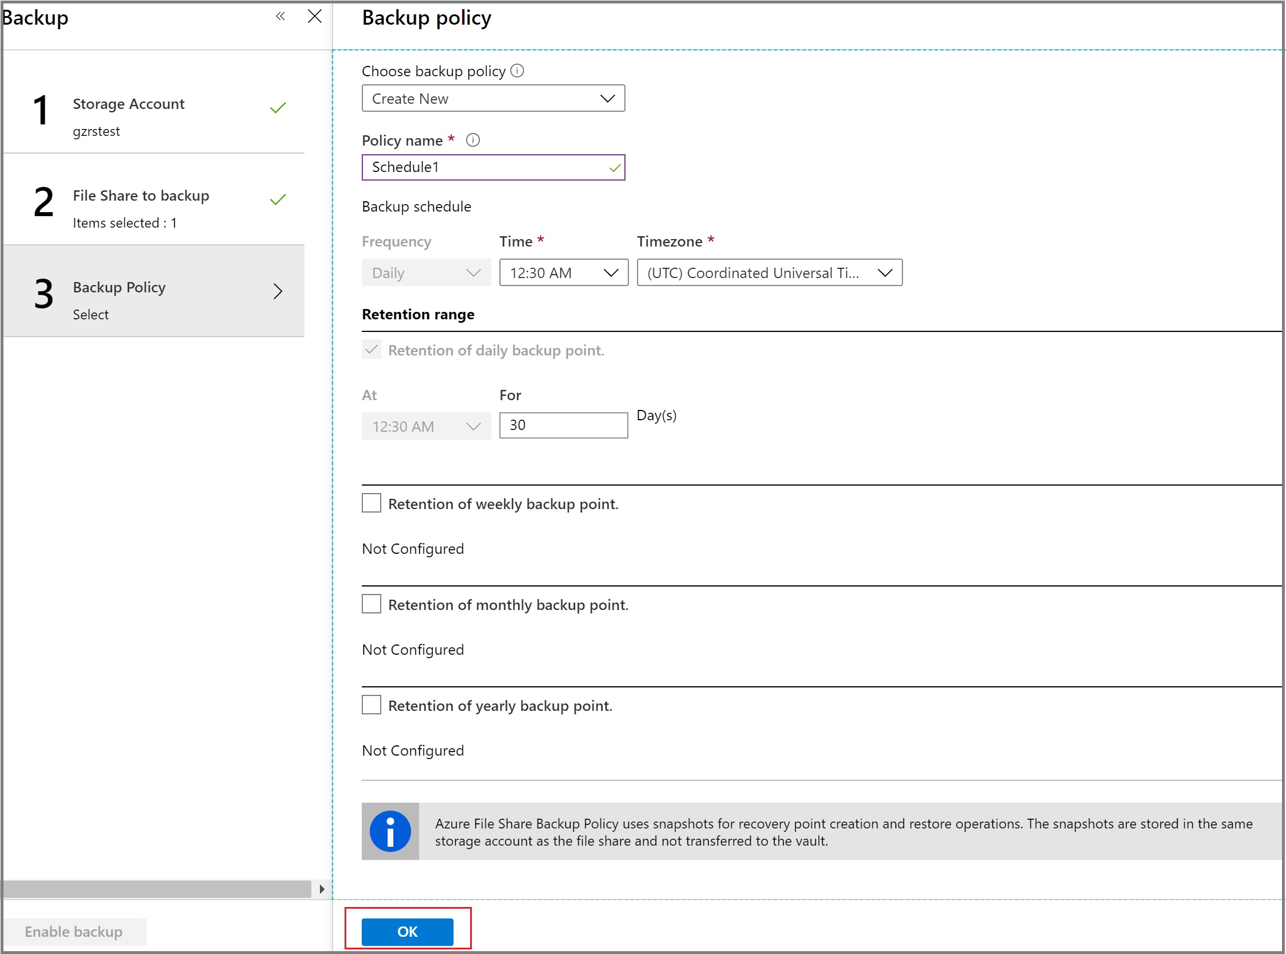Image resolution: width=1286 pixels, height=954 pixels.
Task: Check the monthly backup point retention box
Action: point(372,604)
